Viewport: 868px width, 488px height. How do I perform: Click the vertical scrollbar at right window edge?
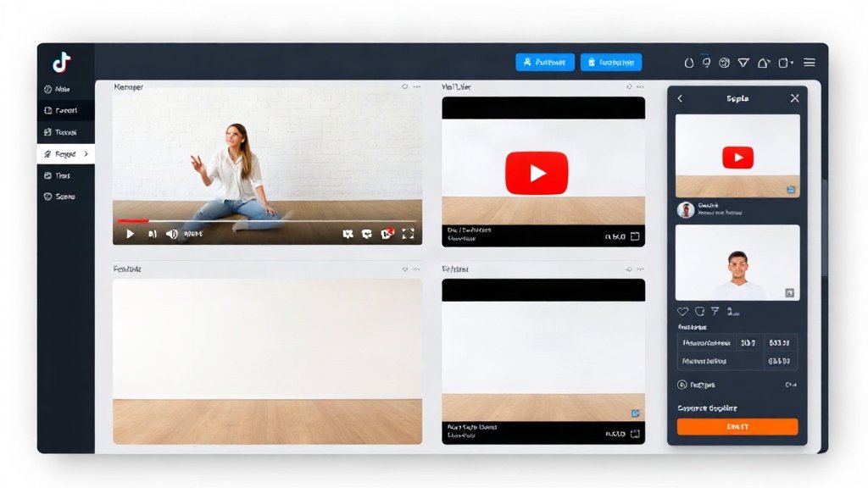tap(826, 227)
